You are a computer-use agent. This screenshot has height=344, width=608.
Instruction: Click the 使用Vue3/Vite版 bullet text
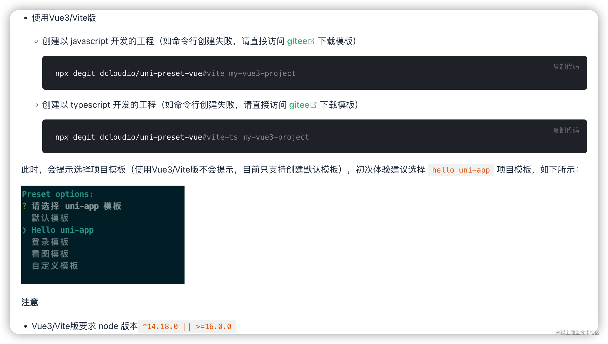pyautogui.click(x=64, y=18)
